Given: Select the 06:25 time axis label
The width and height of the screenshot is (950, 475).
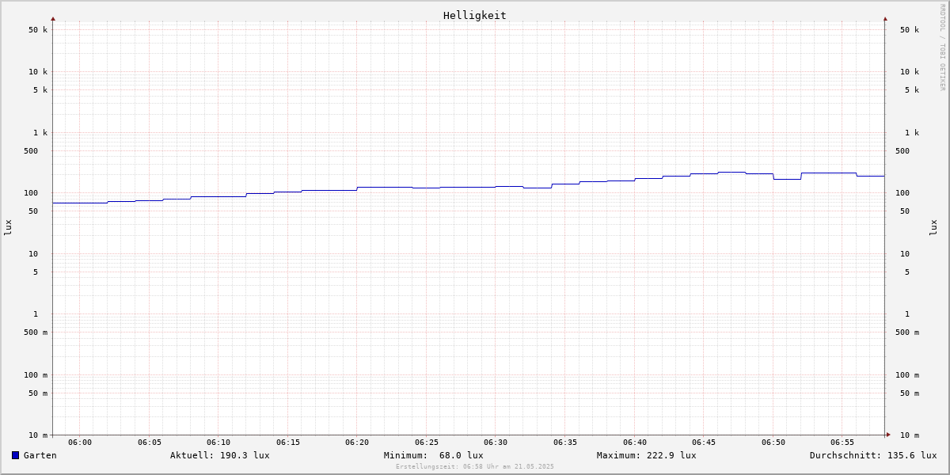Looking at the screenshot, I should (427, 443).
